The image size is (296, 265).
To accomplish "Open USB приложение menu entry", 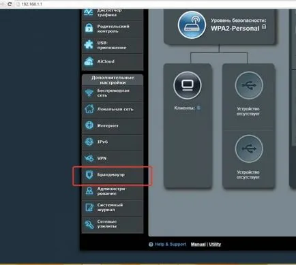I will [x=112, y=45].
